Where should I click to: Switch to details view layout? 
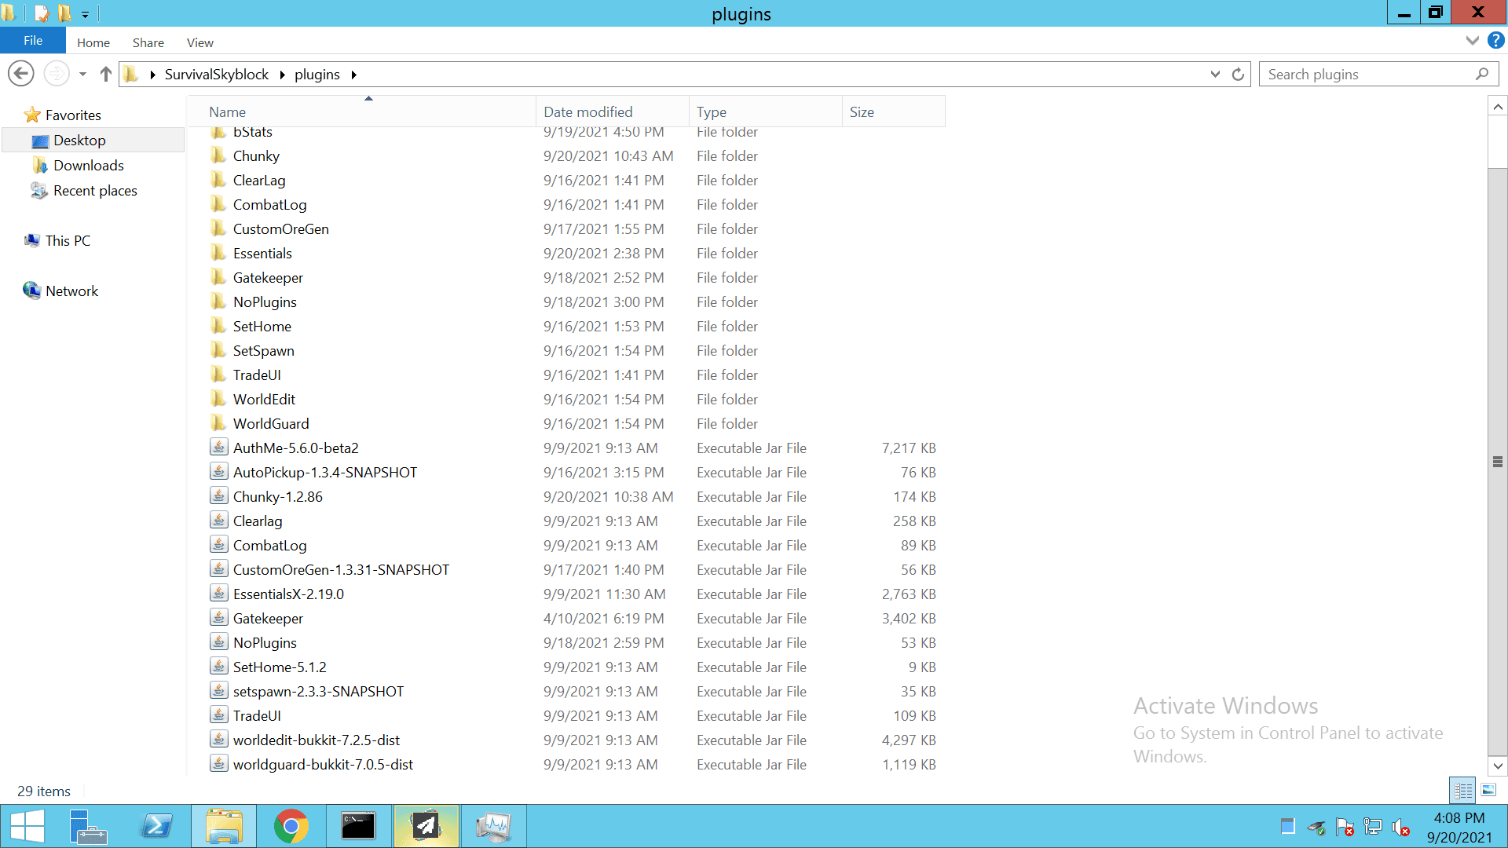(1462, 790)
